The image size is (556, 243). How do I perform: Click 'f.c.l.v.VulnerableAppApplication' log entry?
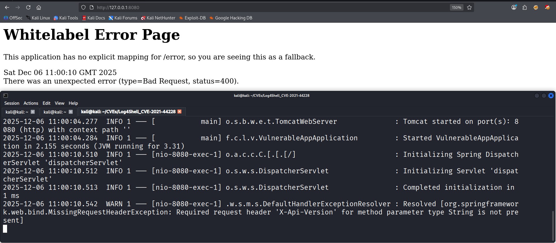click(292, 138)
